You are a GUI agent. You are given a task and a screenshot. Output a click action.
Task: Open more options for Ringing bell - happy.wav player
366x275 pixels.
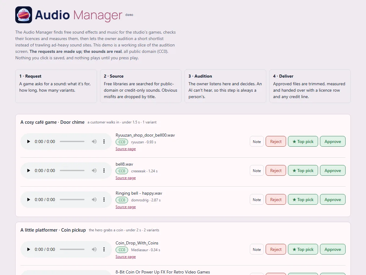[x=104, y=200]
